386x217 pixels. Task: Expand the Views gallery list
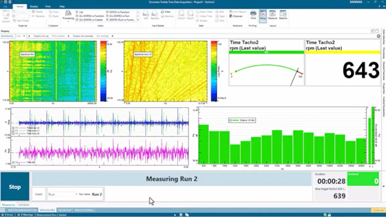[x=138, y=20]
